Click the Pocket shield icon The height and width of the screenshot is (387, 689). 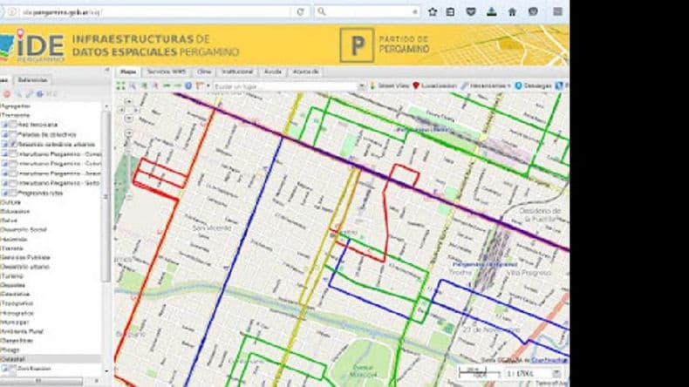tap(471, 12)
